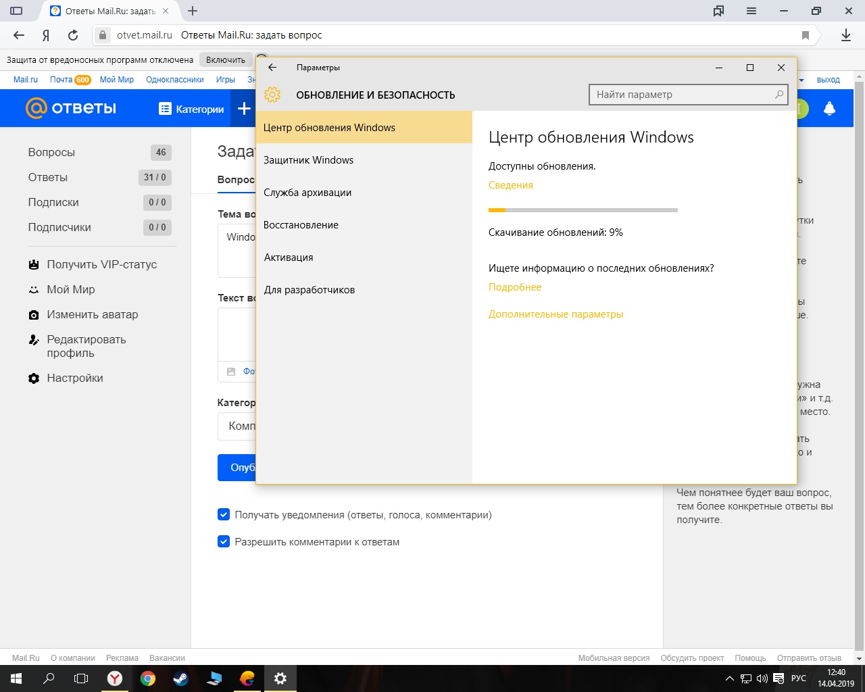Open the browser side panel icon

(17, 11)
